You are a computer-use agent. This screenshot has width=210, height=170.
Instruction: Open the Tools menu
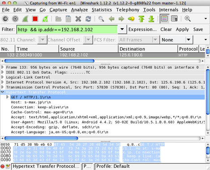point(149,10)
